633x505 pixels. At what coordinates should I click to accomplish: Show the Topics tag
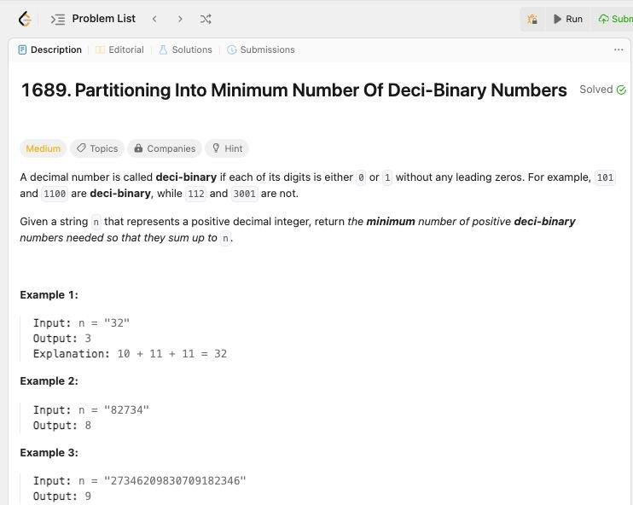click(97, 148)
